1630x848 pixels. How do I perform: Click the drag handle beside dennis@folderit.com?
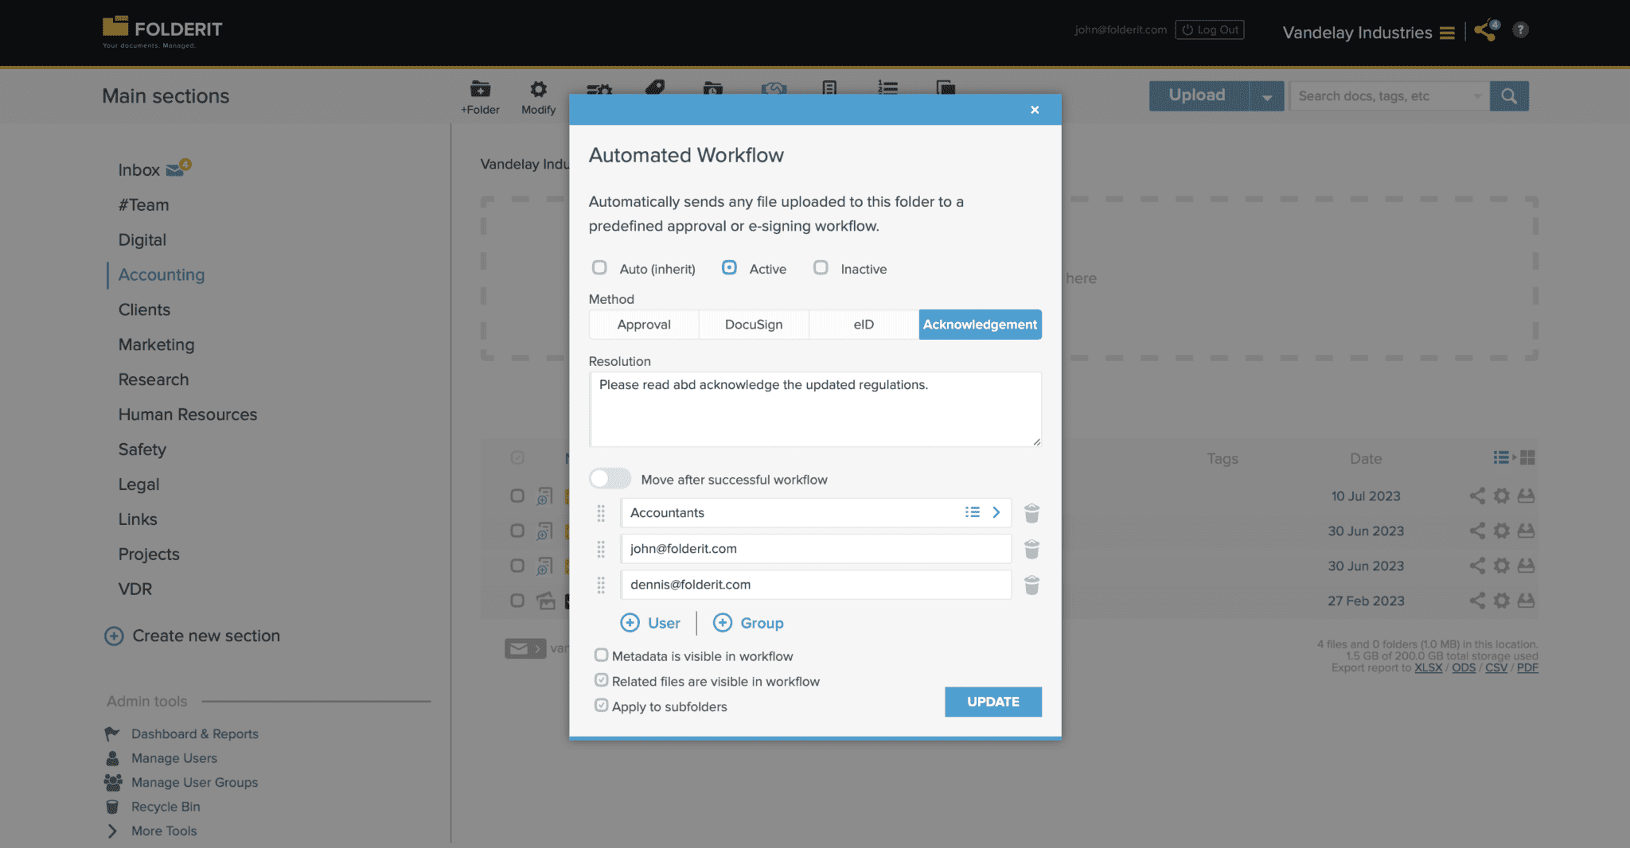601,585
